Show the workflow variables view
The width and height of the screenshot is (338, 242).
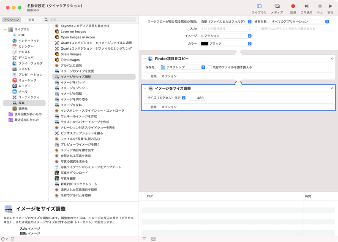pyautogui.click(x=153, y=239)
